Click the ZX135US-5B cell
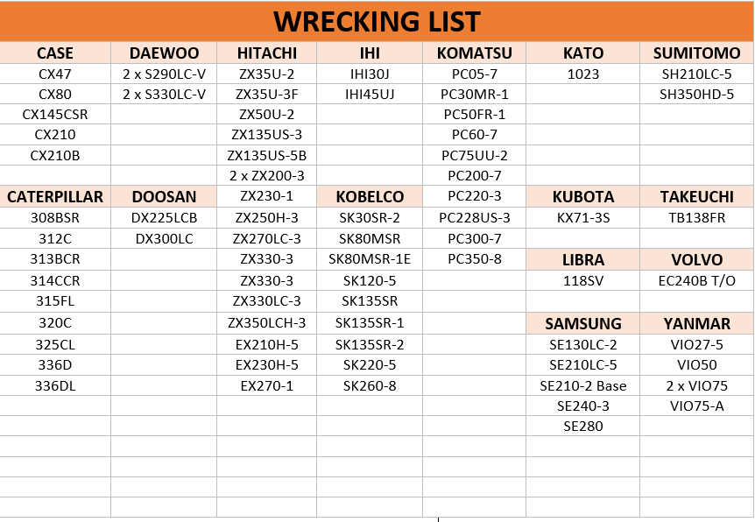The height and width of the screenshot is (522, 755). click(x=267, y=156)
